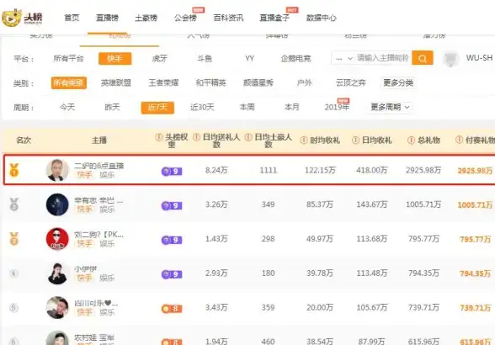The width and height of the screenshot is (495, 345).
Task: Click 2925.98万 paid gifts value
Action: [x=475, y=171]
